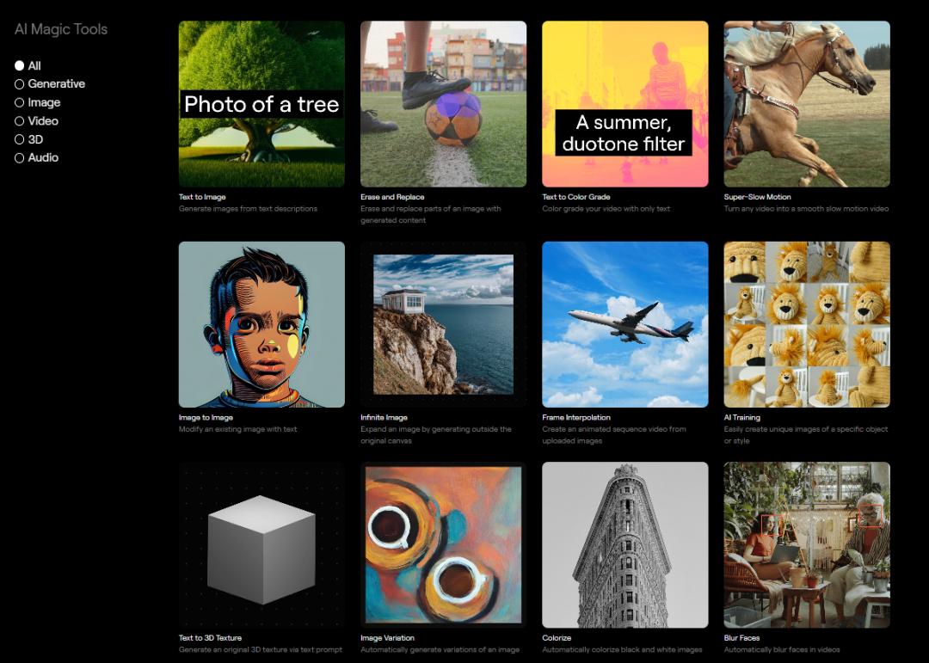Open Super-Slow Motion horse thumbnail
The image size is (929, 663).
(x=807, y=104)
